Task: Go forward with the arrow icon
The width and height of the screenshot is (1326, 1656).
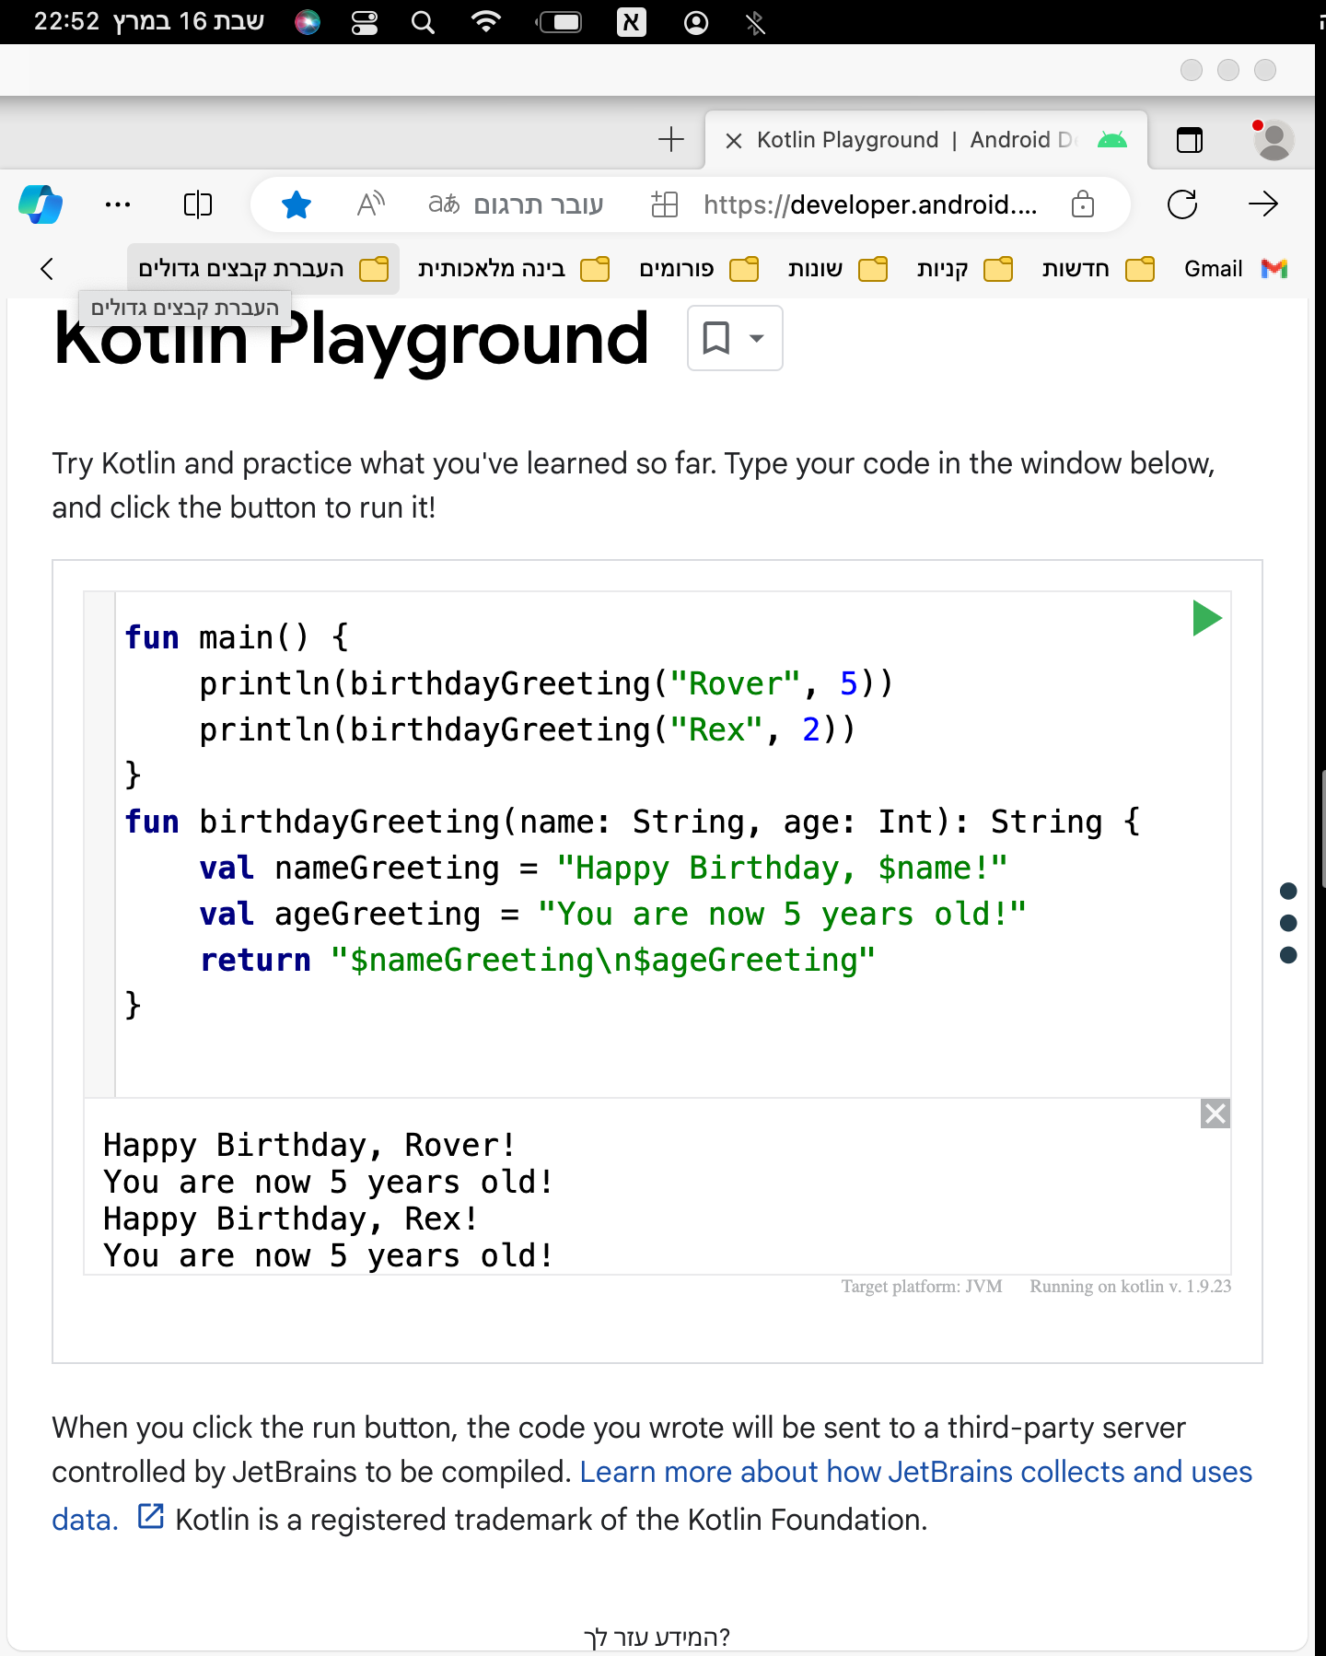Action: coord(1263,204)
